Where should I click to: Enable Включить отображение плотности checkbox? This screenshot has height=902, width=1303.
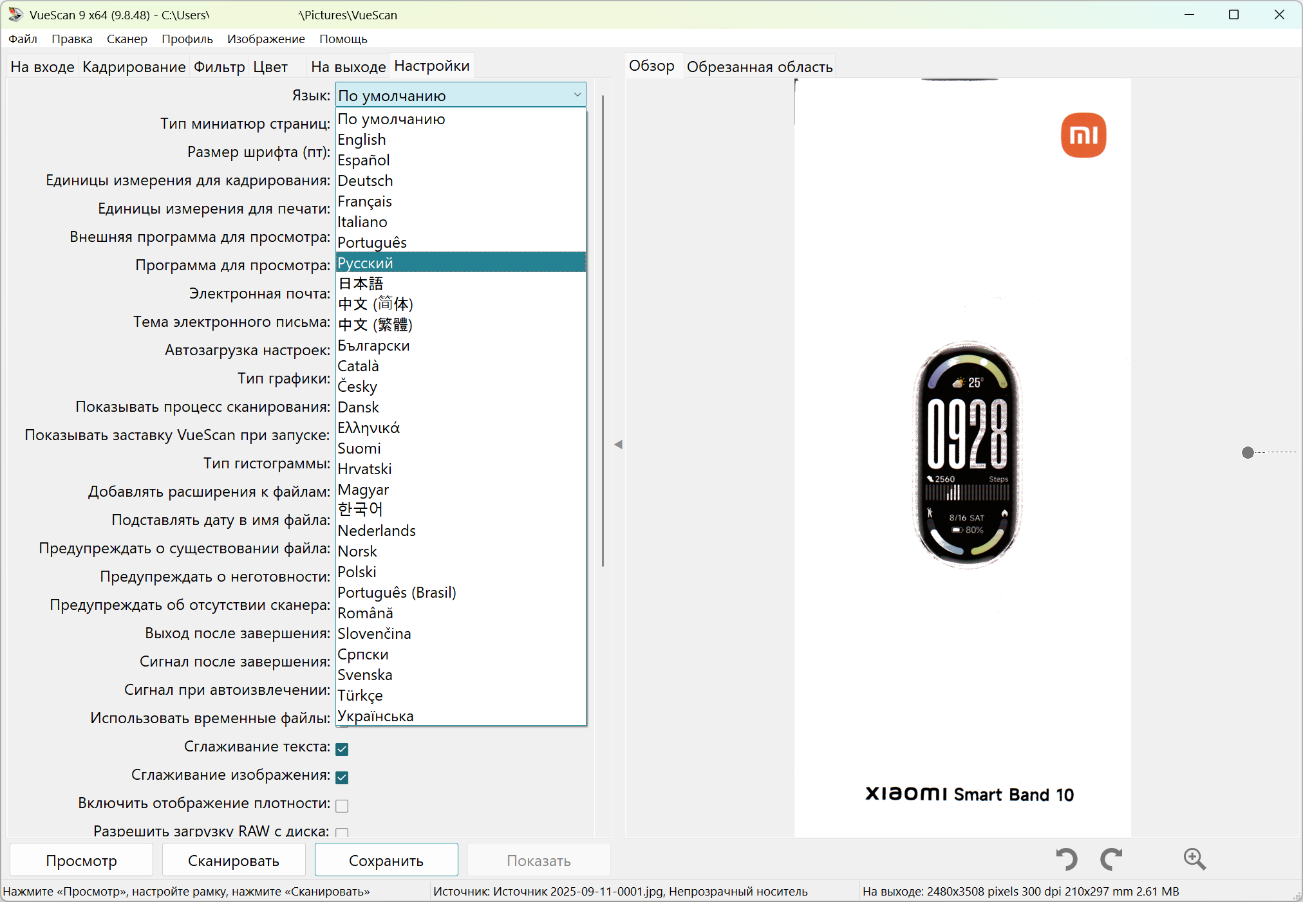click(x=342, y=805)
